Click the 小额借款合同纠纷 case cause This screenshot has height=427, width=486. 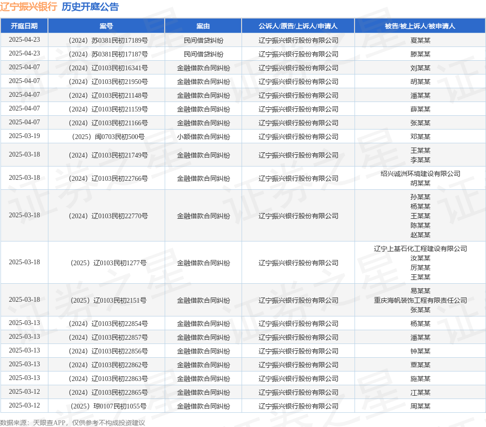[x=203, y=137]
